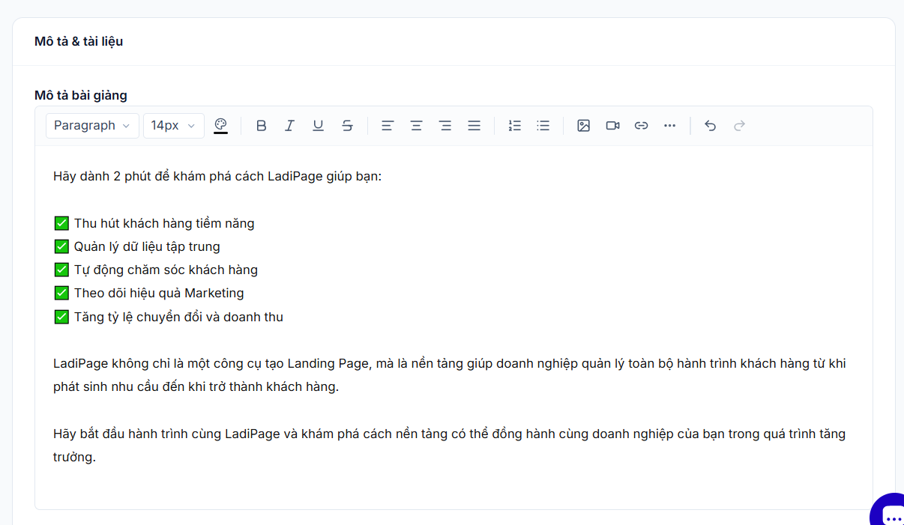Toggle strikethrough formatting
The height and width of the screenshot is (525, 904).
[347, 126]
